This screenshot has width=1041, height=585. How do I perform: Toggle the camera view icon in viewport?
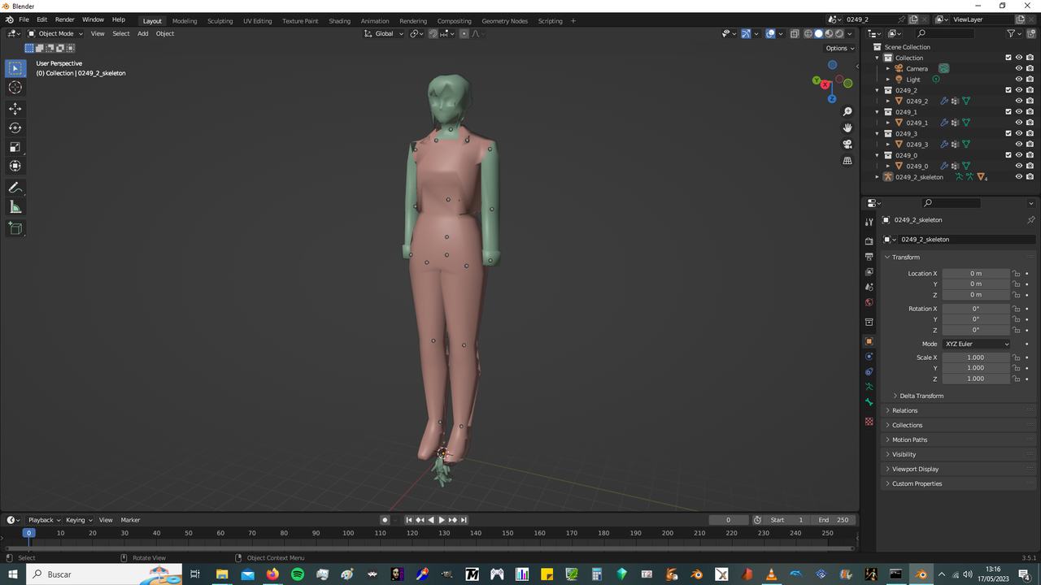click(x=847, y=145)
